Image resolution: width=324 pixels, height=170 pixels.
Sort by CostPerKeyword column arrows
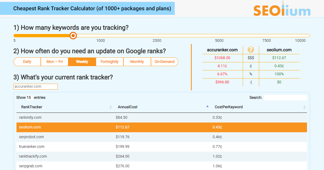[304, 107]
